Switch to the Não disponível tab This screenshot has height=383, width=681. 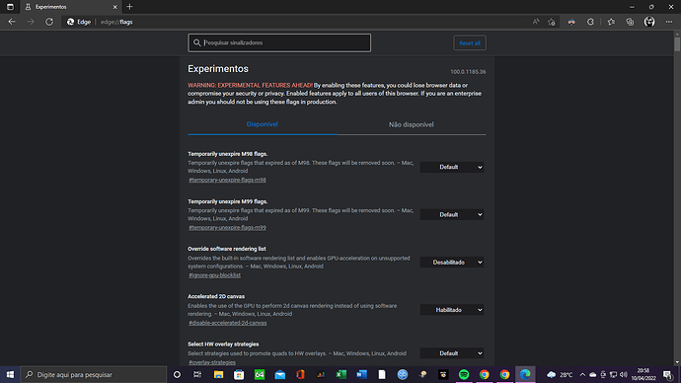(412, 124)
